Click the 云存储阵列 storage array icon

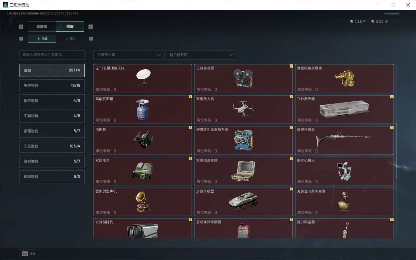pos(143,231)
